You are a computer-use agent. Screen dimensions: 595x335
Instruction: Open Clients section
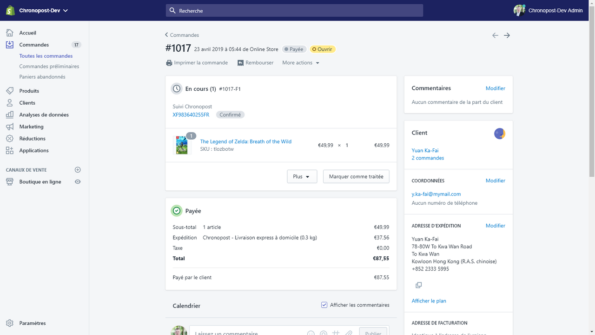click(27, 103)
